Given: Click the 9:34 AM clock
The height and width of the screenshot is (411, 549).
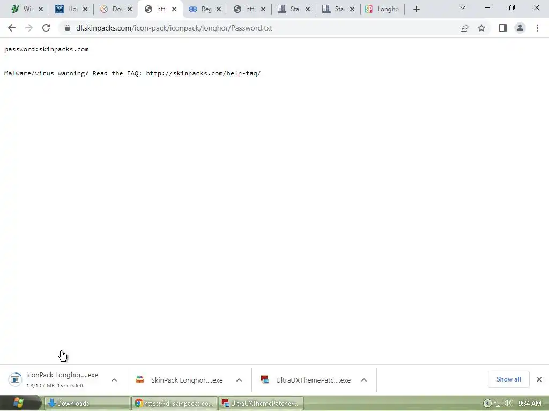Looking at the screenshot, I should (x=529, y=404).
